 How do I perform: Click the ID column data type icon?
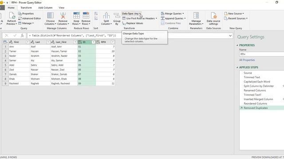[80, 42]
